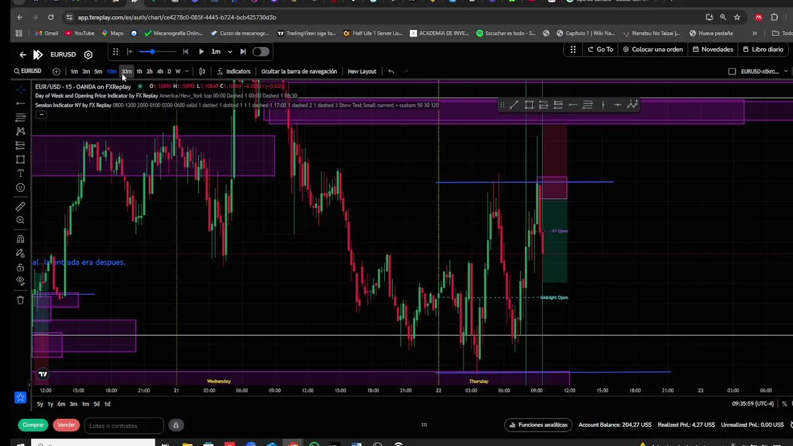Open the Indicators panel
This screenshot has height=446, width=793.
(234, 71)
